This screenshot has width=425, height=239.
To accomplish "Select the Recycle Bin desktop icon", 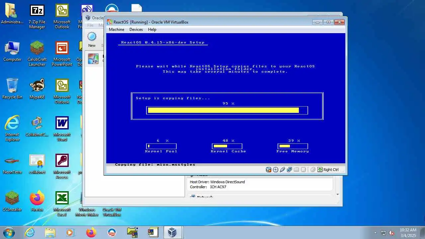I will point(12,89).
